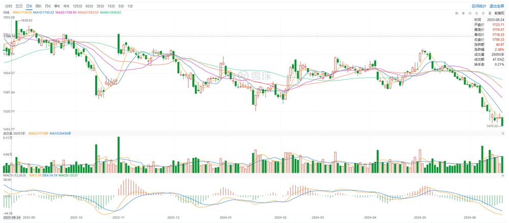Select the 日K daily chart tab
The image size is (509, 223).
coord(29,6)
